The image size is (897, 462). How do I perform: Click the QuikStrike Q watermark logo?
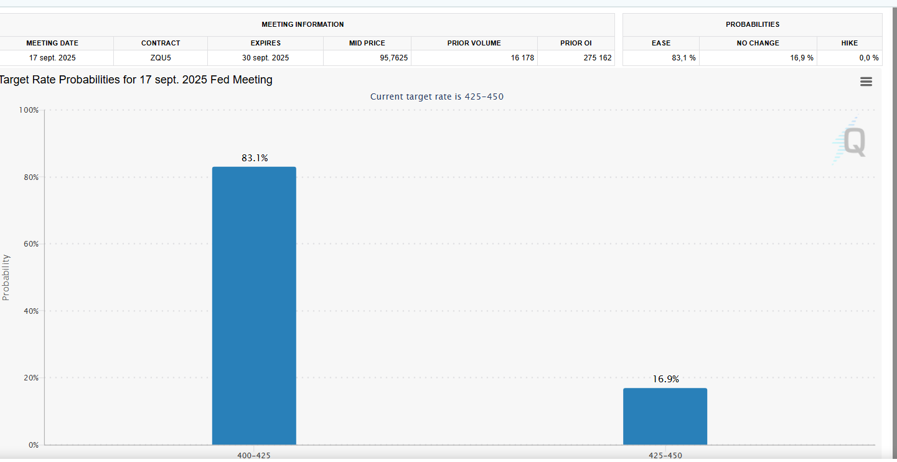click(849, 141)
